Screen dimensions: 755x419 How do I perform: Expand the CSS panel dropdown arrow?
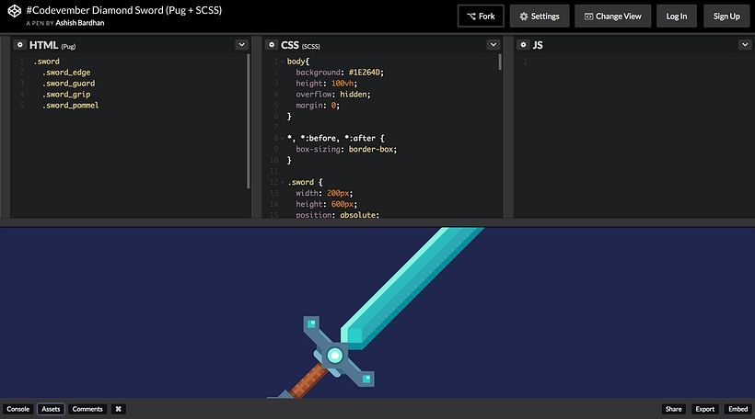coord(494,45)
